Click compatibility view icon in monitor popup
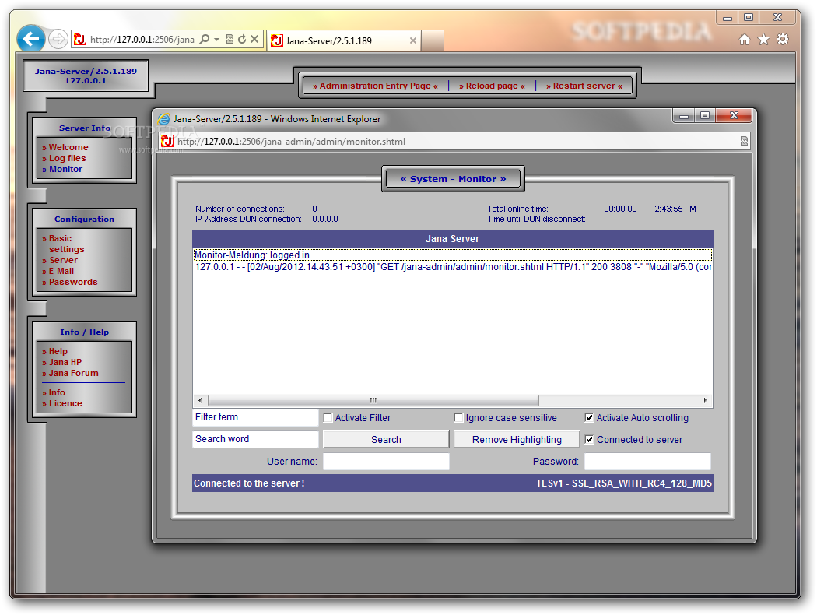 (744, 141)
